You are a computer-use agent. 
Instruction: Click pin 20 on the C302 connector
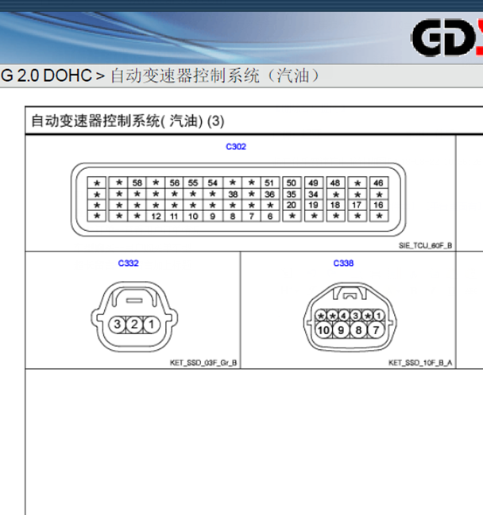point(292,205)
